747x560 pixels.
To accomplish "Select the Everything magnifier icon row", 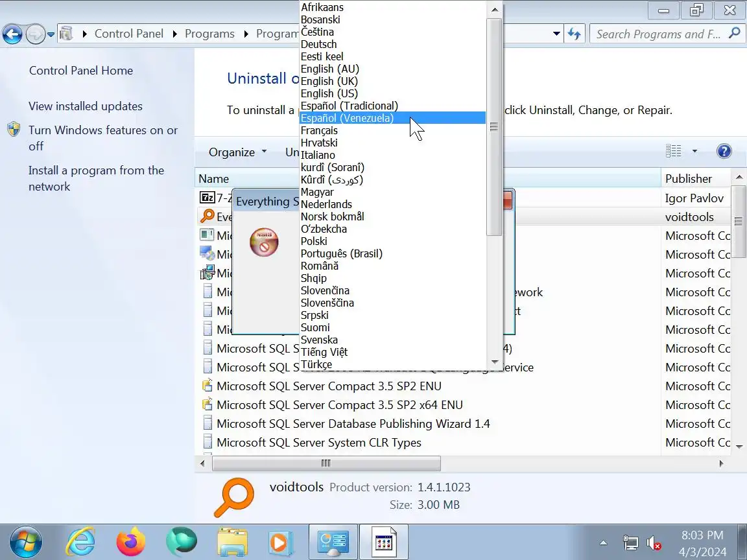I will point(207,216).
